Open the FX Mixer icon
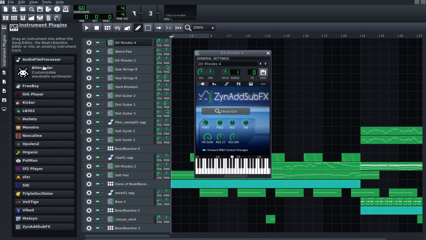 (x=40, y=18)
